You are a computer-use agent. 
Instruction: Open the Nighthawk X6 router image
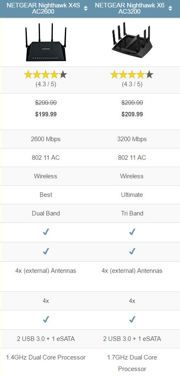pyautogui.click(x=131, y=40)
